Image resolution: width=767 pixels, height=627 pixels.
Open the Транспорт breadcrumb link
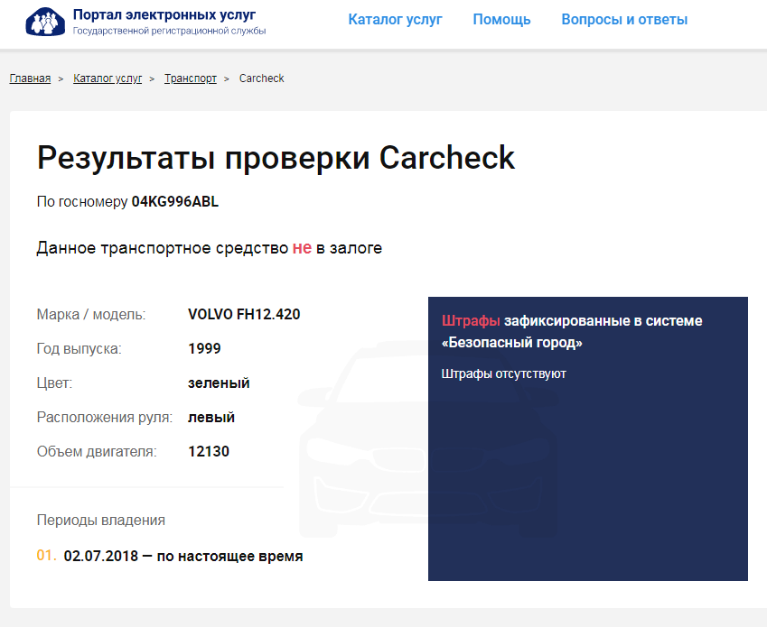(x=191, y=78)
